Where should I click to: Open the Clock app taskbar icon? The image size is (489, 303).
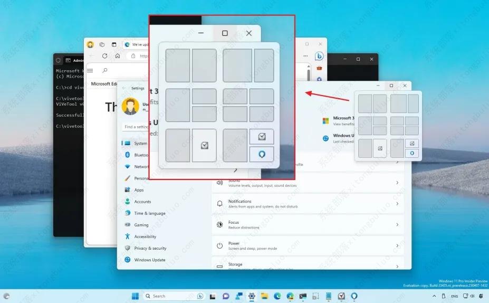(341, 296)
